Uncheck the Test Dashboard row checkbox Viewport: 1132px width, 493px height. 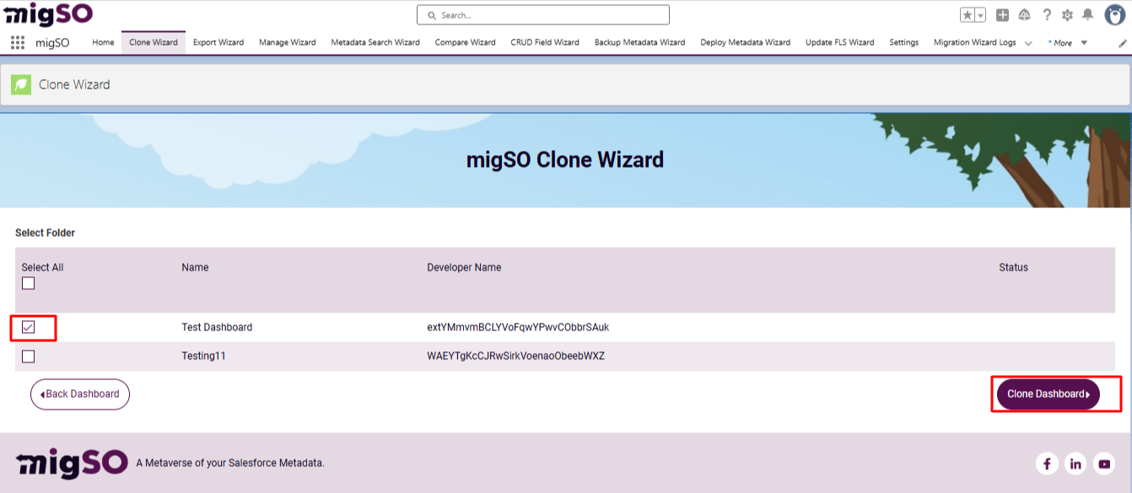(x=29, y=327)
